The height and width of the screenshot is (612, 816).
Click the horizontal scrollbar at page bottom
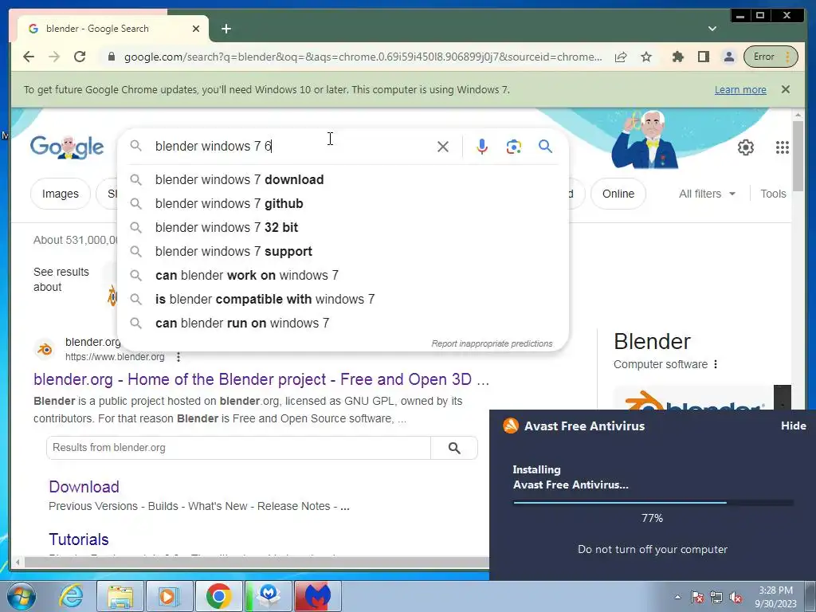(255, 562)
